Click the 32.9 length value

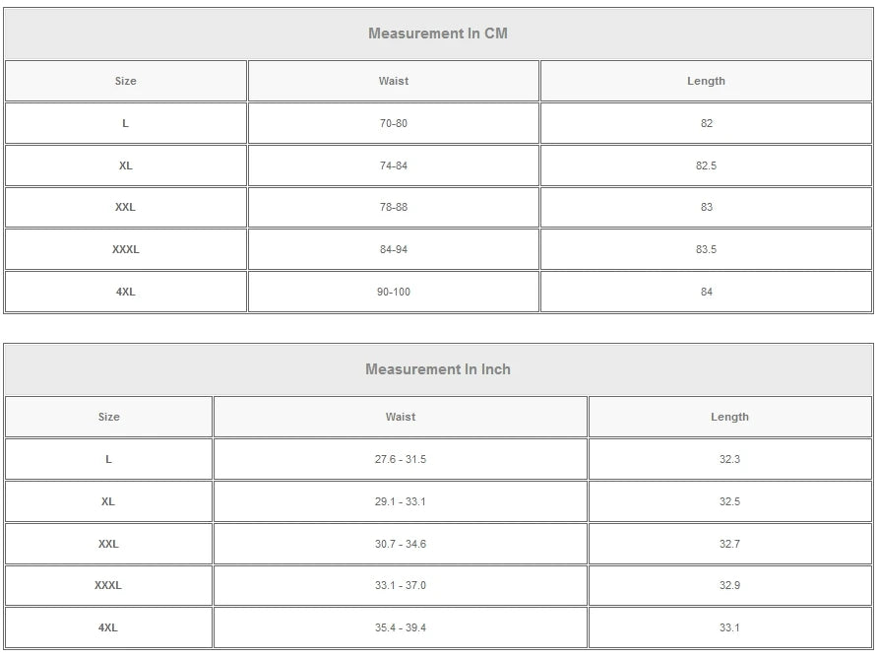click(x=729, y=585)
